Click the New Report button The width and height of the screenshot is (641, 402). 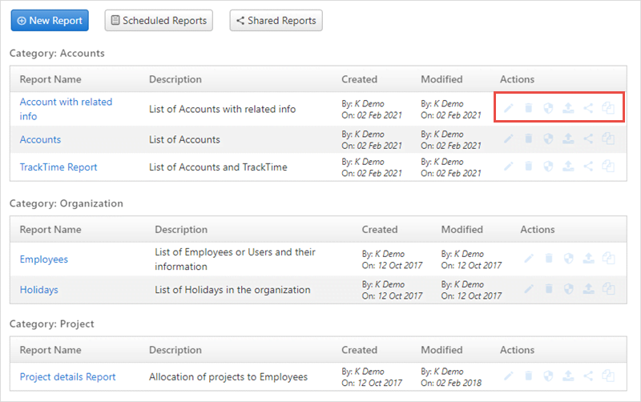pyautogui.click(x=50, y=21)
